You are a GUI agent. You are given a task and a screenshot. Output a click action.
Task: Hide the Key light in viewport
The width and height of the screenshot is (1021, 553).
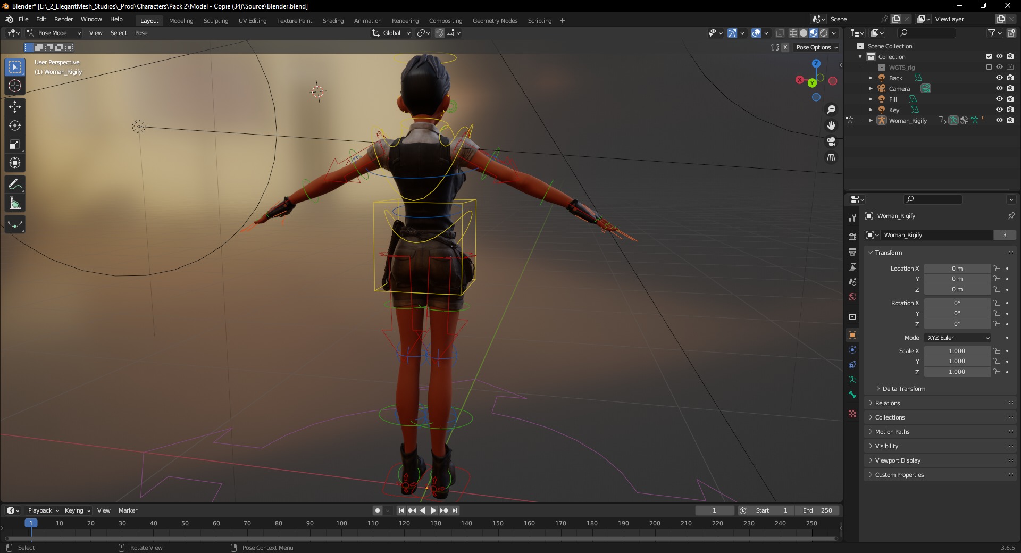click(999, 110)
